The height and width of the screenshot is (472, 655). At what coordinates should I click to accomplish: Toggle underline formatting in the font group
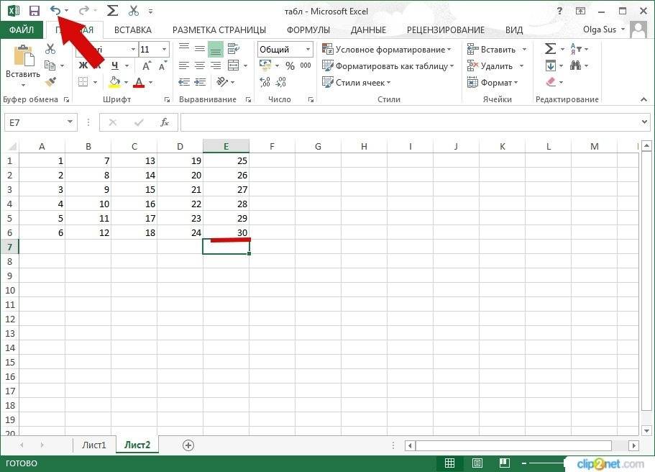coord(115,65)
